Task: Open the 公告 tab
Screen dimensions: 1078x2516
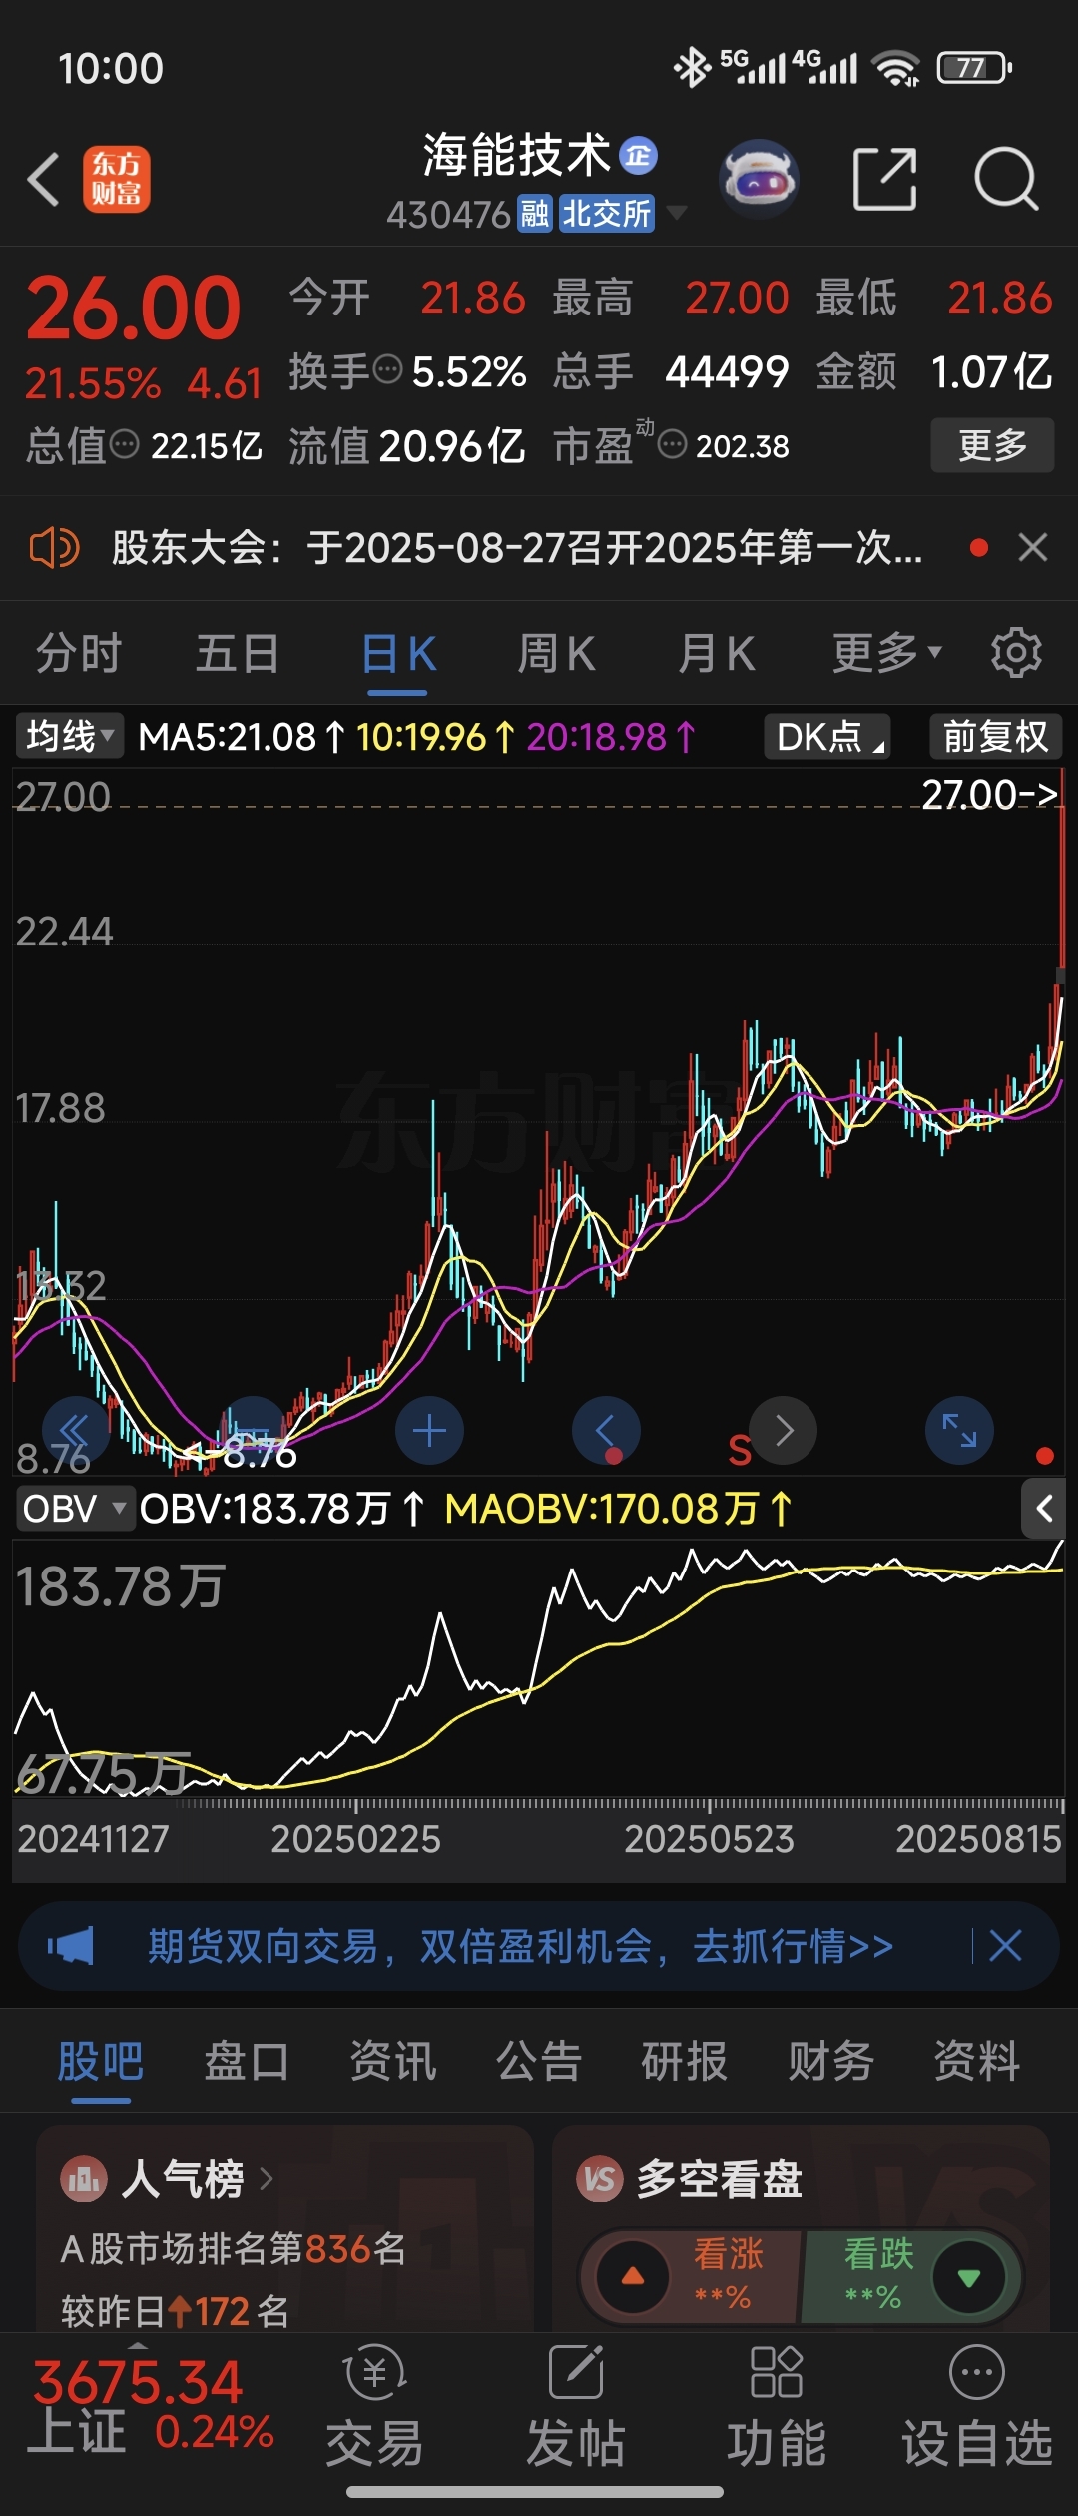Action: coord(539,2061)
